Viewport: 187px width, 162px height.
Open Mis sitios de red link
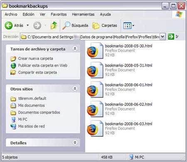(x=32, y=126)
